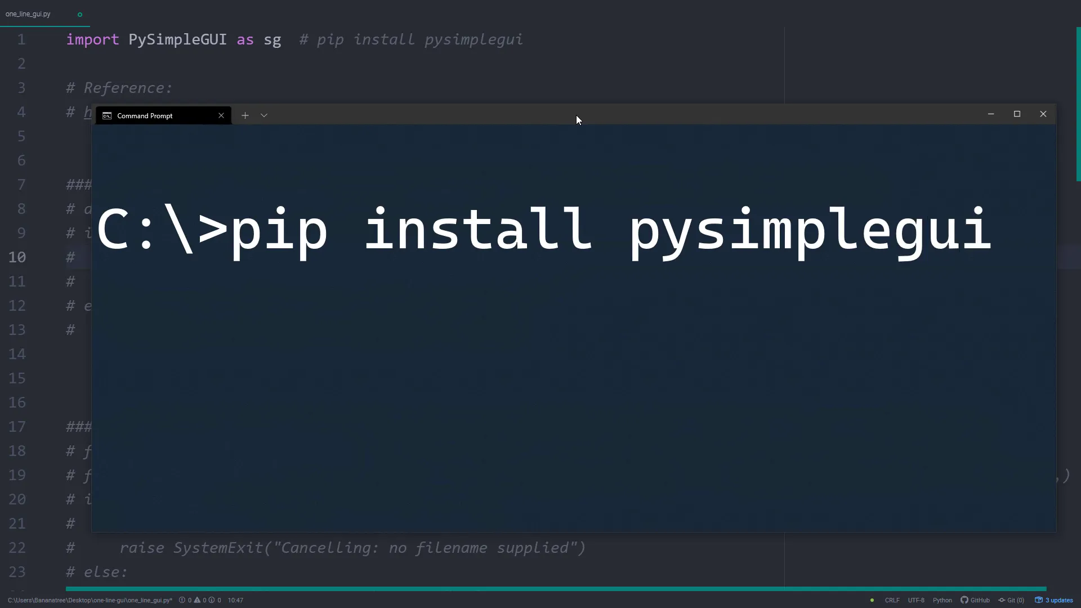Click the file path in the status bar
The image size is (1081, 608).
point(87,600)
